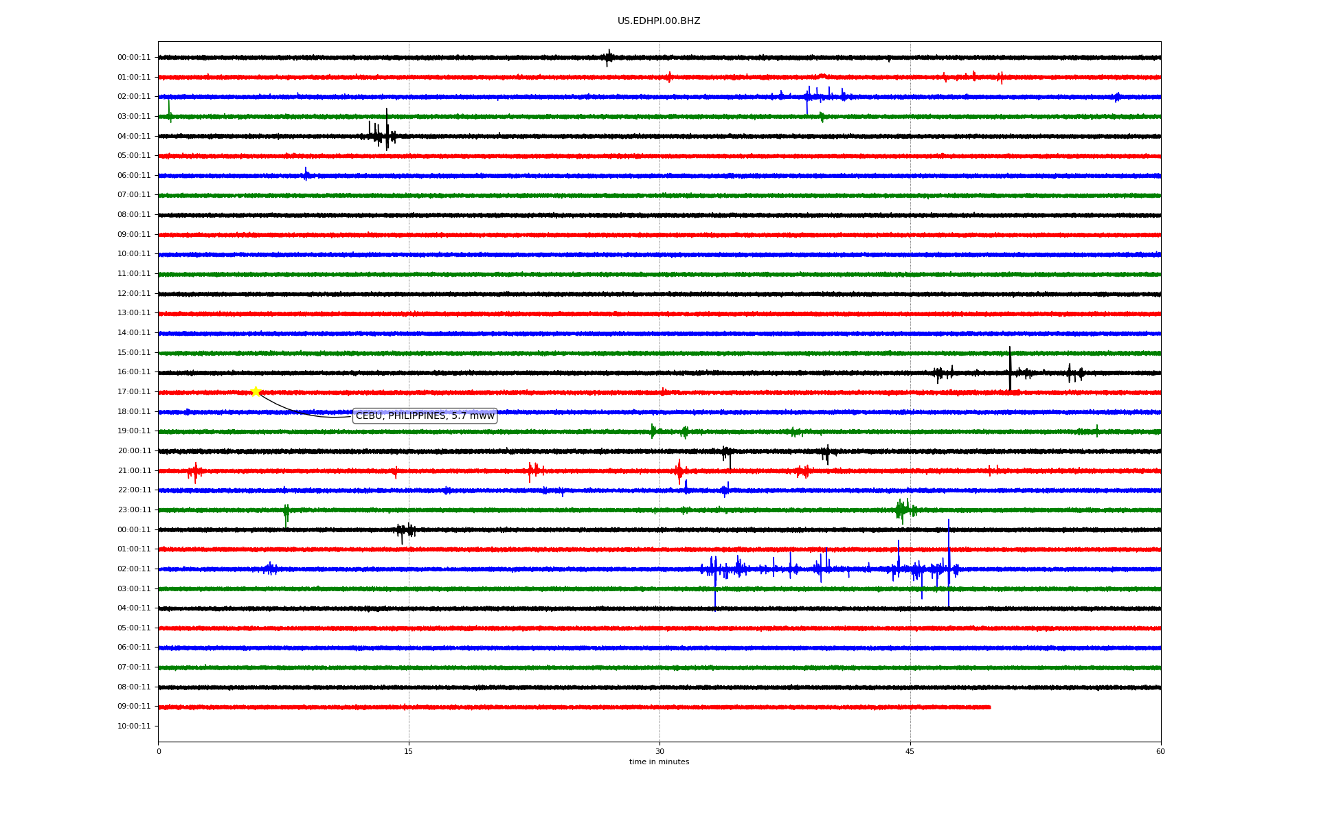Click the 60 minute x-axis tick label

[x=1160, y=752]
